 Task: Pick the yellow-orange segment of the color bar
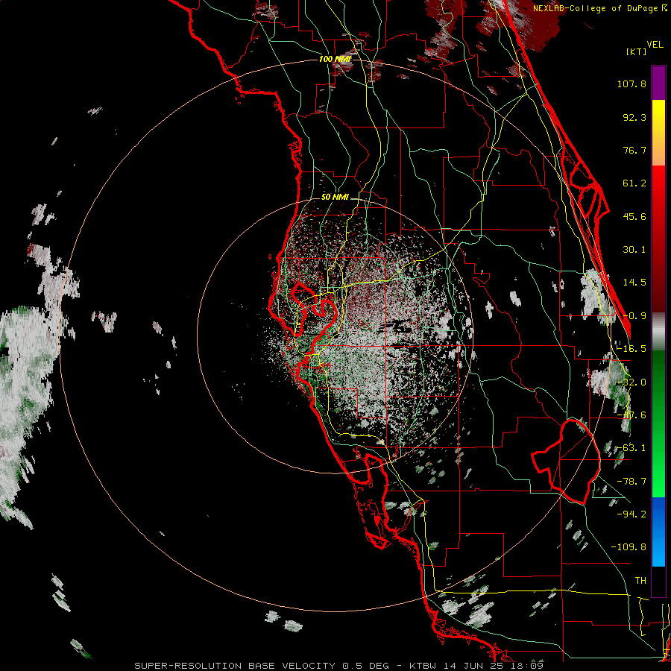pyautogui.click(x=658, y=133)
